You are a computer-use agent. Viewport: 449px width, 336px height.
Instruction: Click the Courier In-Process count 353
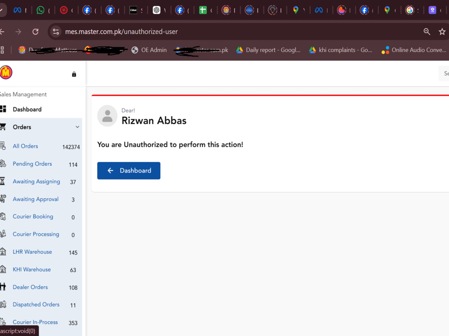coord(73,323)
